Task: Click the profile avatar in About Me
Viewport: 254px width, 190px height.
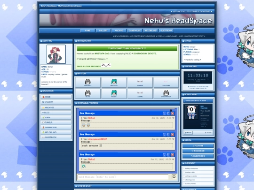Action: coord(56,54)
